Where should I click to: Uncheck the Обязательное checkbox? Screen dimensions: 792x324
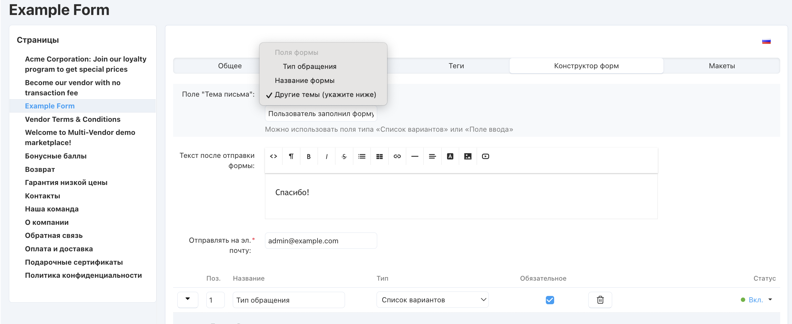pos(550,300)
